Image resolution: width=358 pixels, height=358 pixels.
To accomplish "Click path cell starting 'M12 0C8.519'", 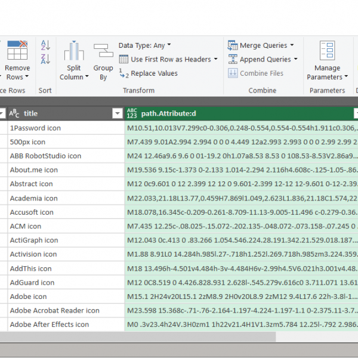I will coord(242,282).
